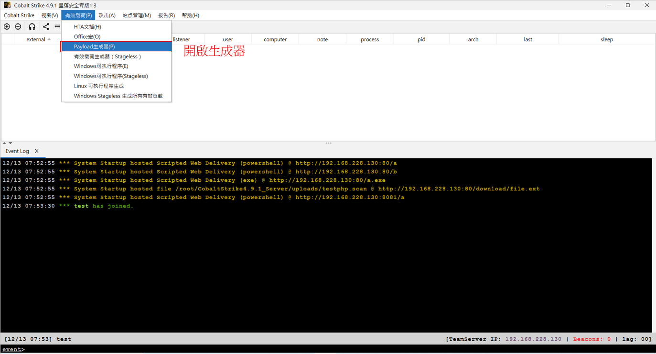Click the log URL ending in a.exe
Image resolution: width=656 pixels, height=354 pixels.
tap(327, 180)
